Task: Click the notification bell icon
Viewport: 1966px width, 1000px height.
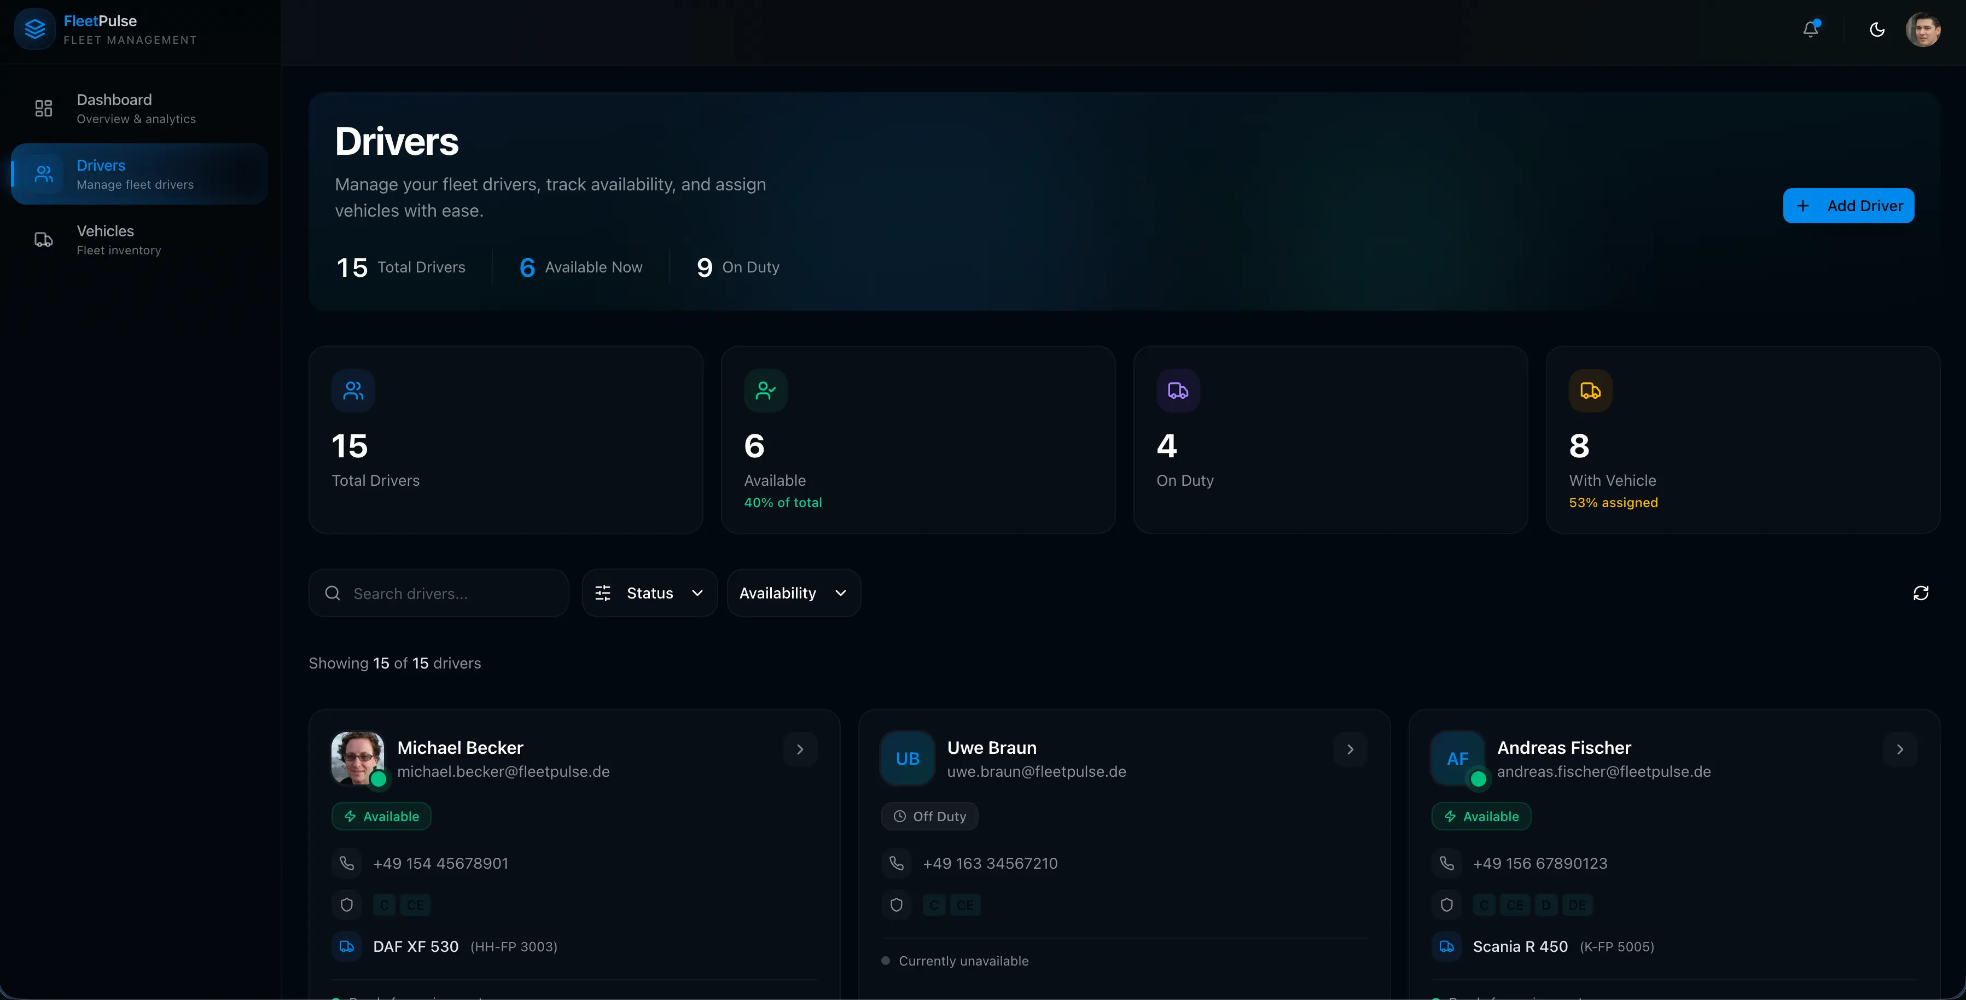Action: click(1810, 30)
